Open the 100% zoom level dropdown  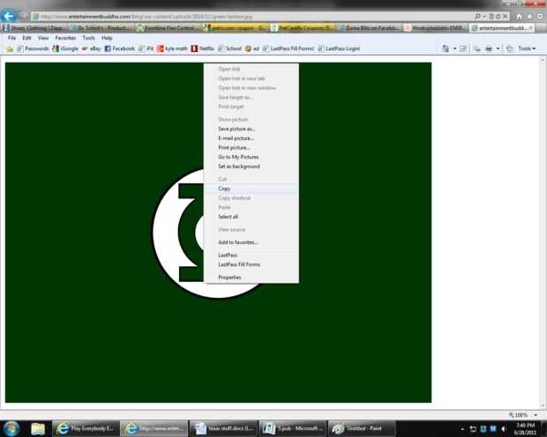(535, 415)
